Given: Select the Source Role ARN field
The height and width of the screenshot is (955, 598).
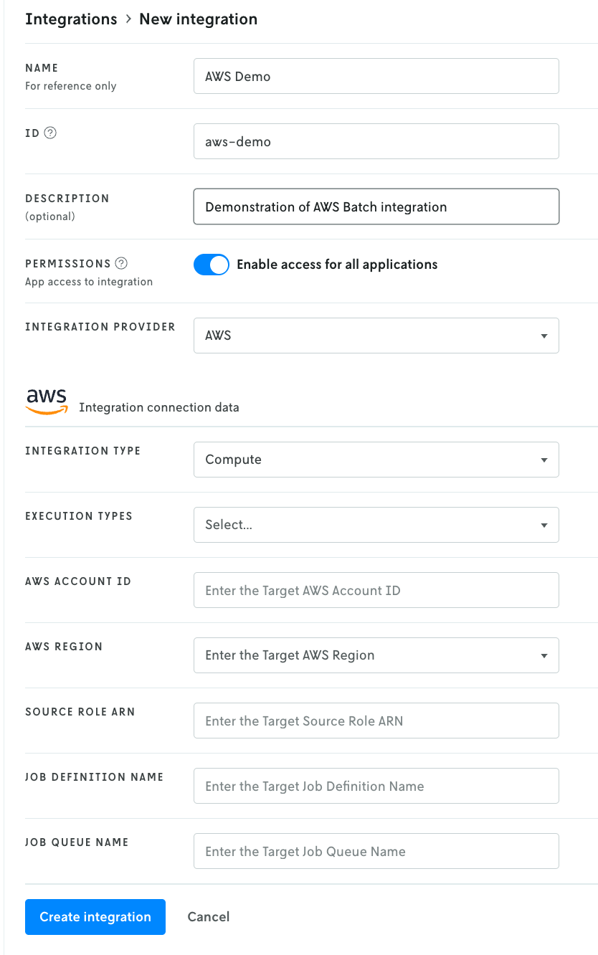Looking at the screenshot, I should click(376, 720).
